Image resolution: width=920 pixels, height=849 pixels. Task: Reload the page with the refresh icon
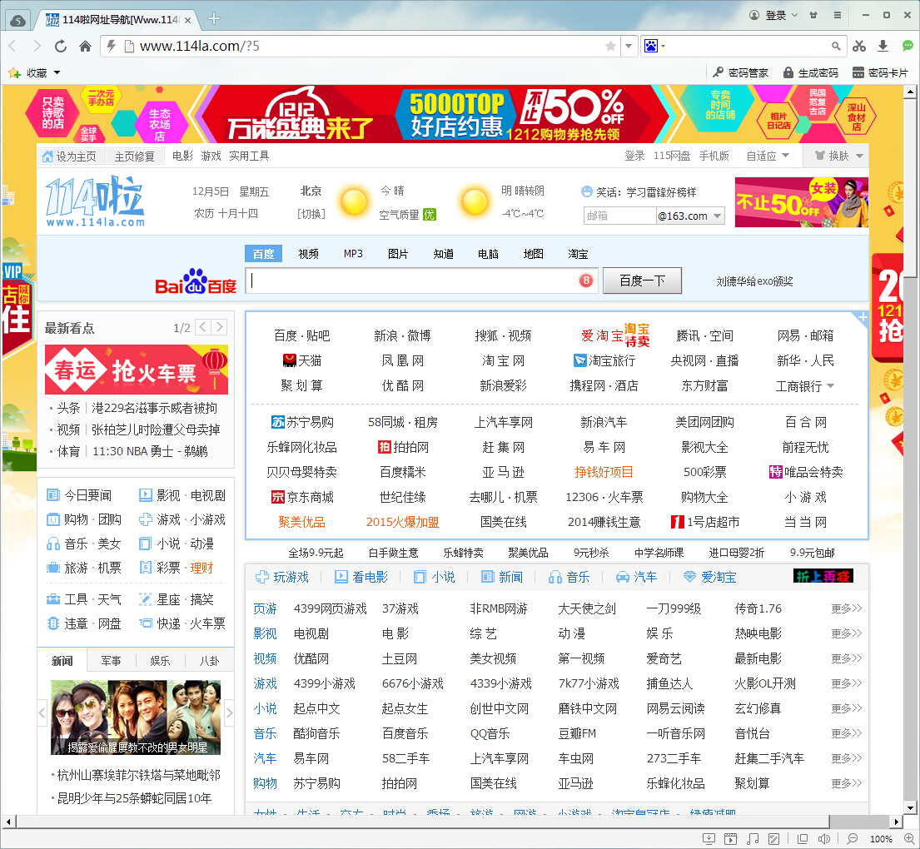point(60,47)
